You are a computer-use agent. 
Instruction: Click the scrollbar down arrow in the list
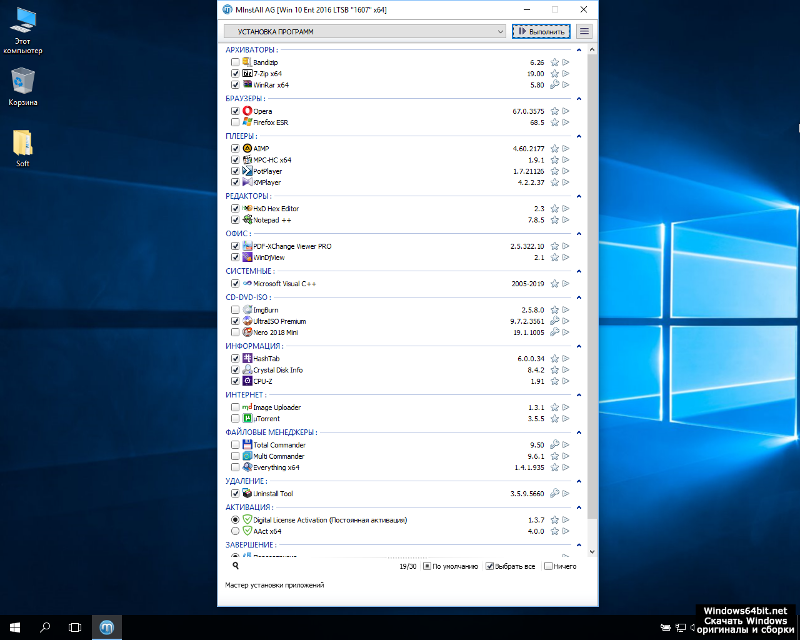[592, 552]
